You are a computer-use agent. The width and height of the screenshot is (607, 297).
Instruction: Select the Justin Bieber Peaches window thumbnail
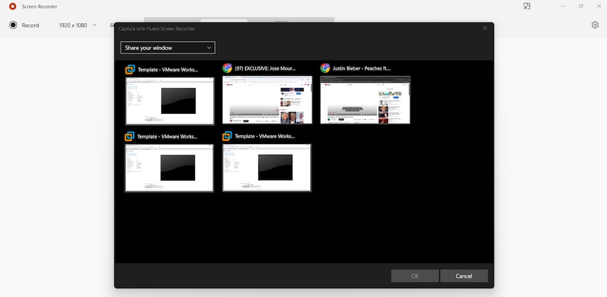[365, 100]
